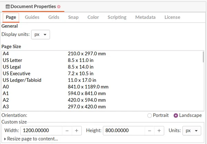
Task: Click the 420.0 x 594.0 mm dimensions
Action: click(87, 100)
